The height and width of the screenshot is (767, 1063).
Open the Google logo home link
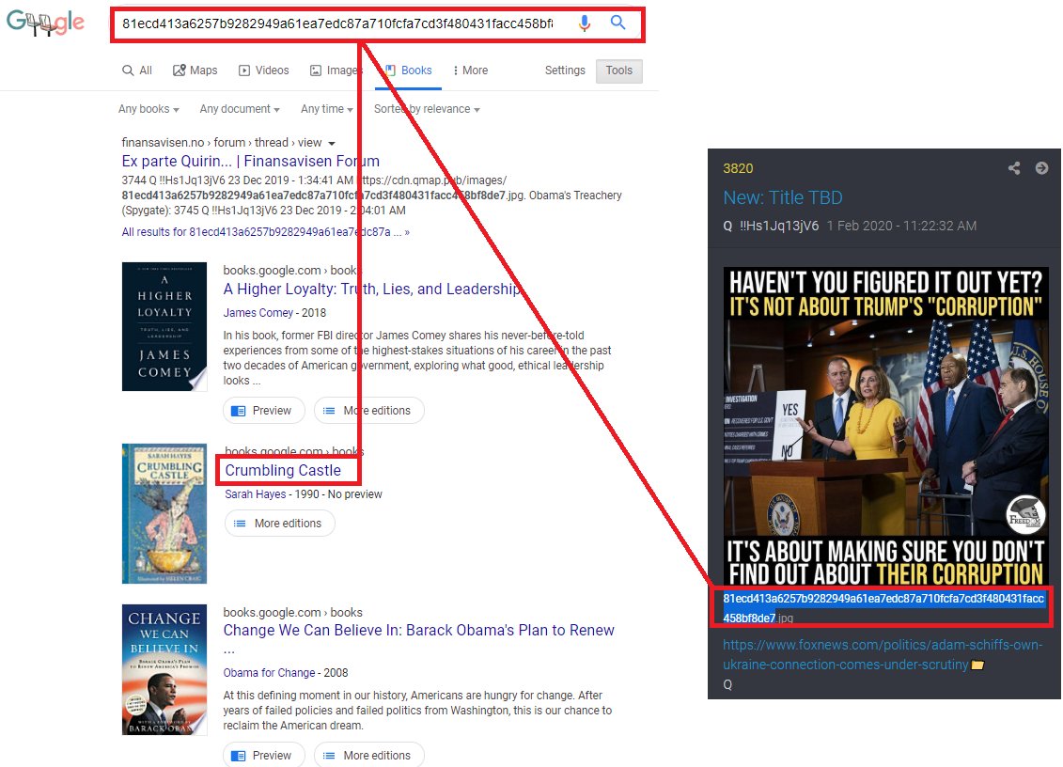click(45, 23)
